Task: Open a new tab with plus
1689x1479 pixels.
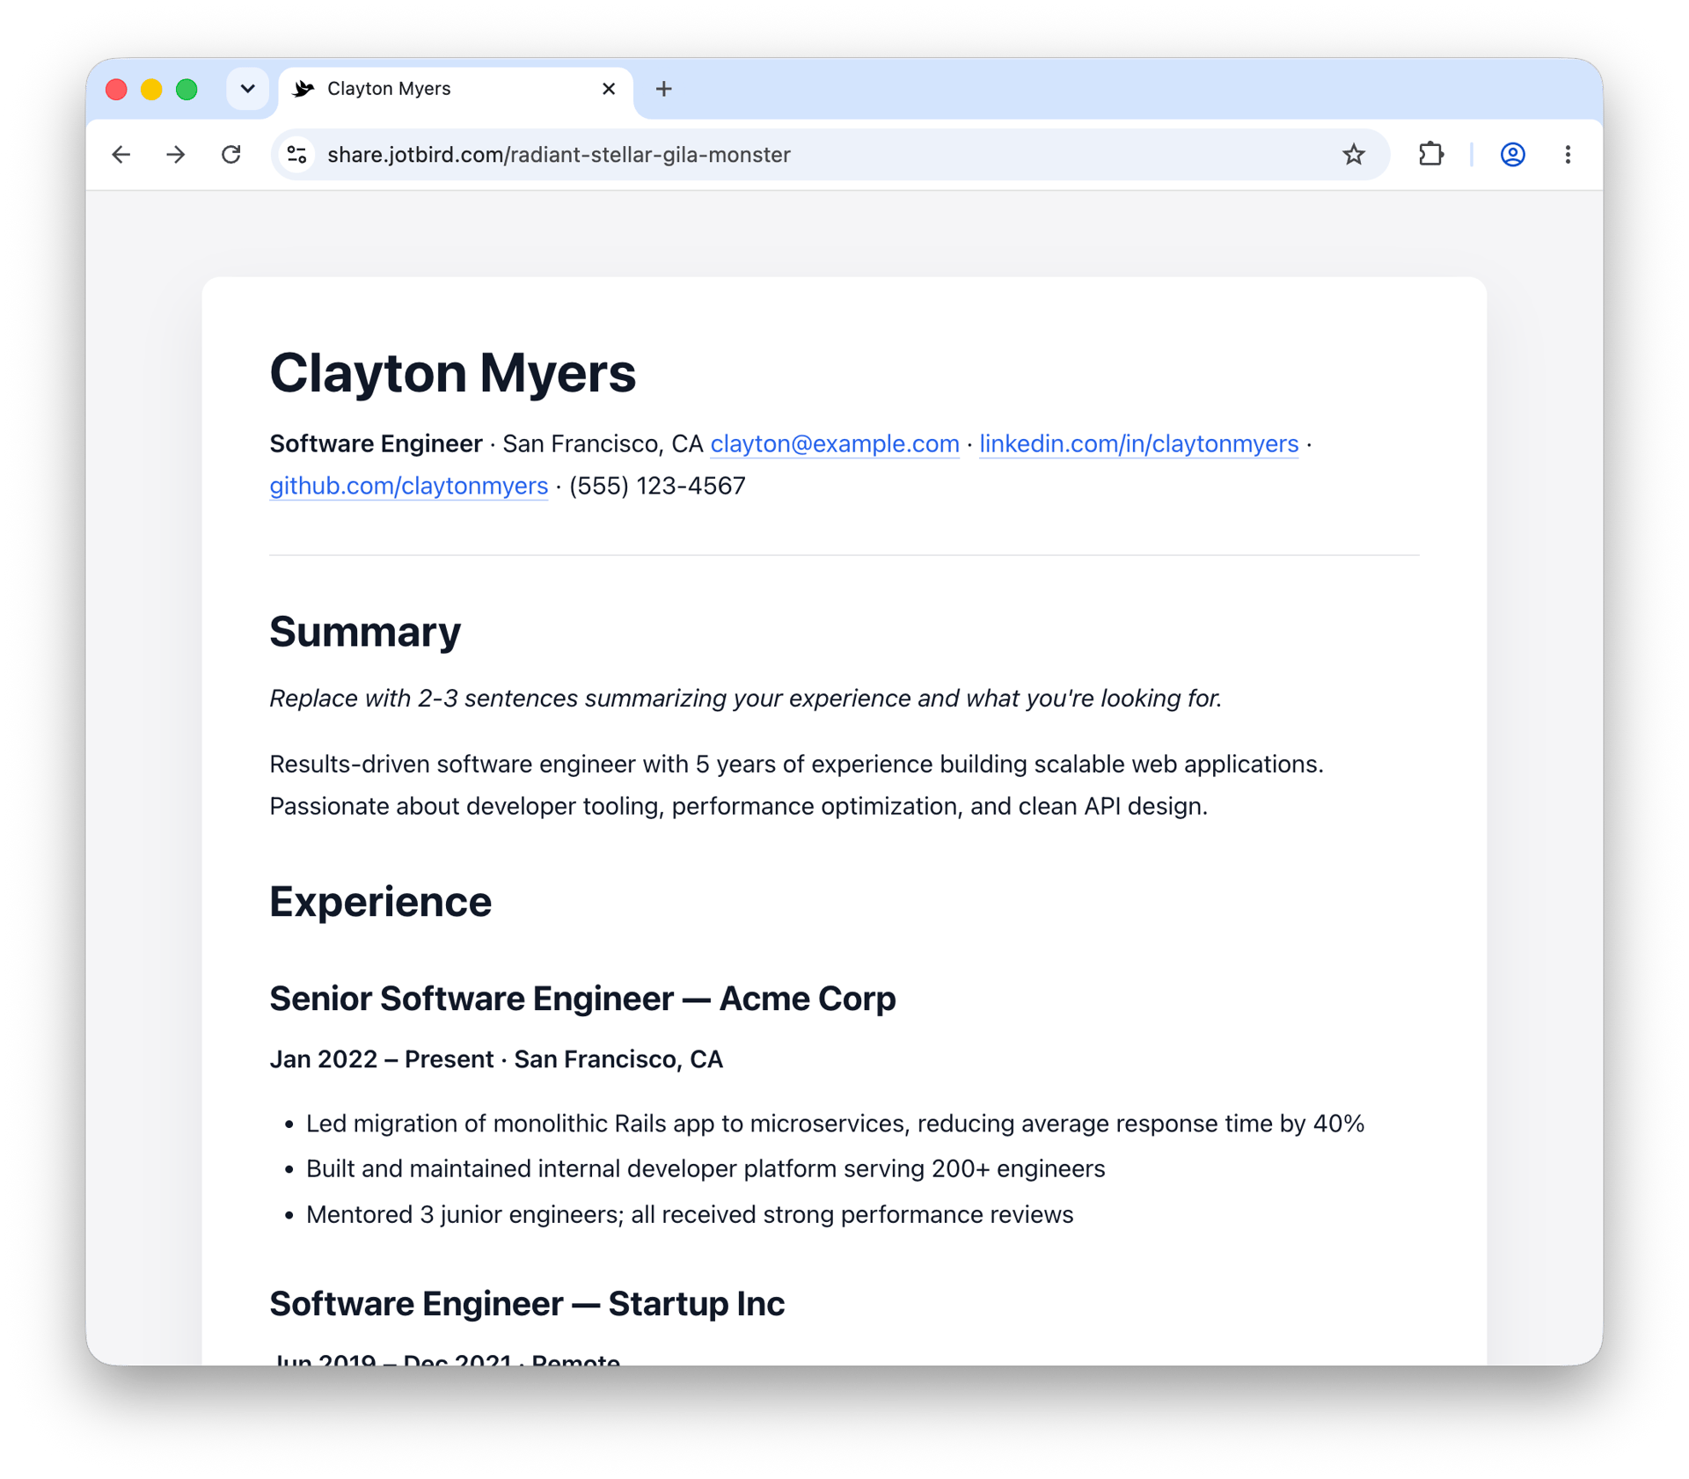Action: (x=664, y=89)
